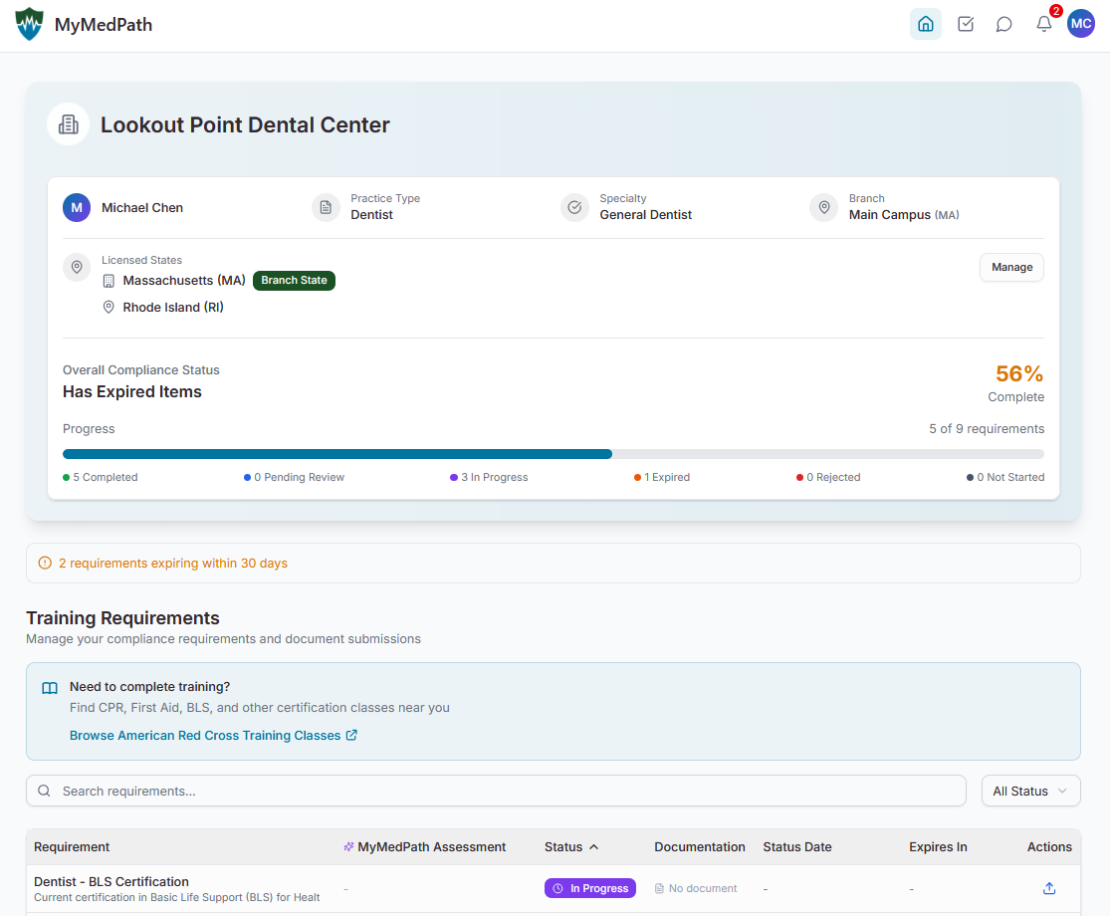Click the overall compliance progress bar
Screen dimensions: 1110x916
tap(554, 453)
